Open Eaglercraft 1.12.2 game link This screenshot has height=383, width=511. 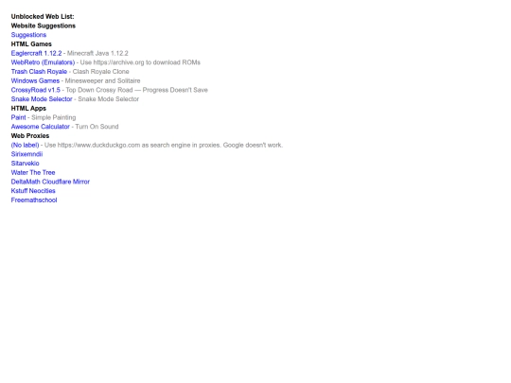point(36,53)
